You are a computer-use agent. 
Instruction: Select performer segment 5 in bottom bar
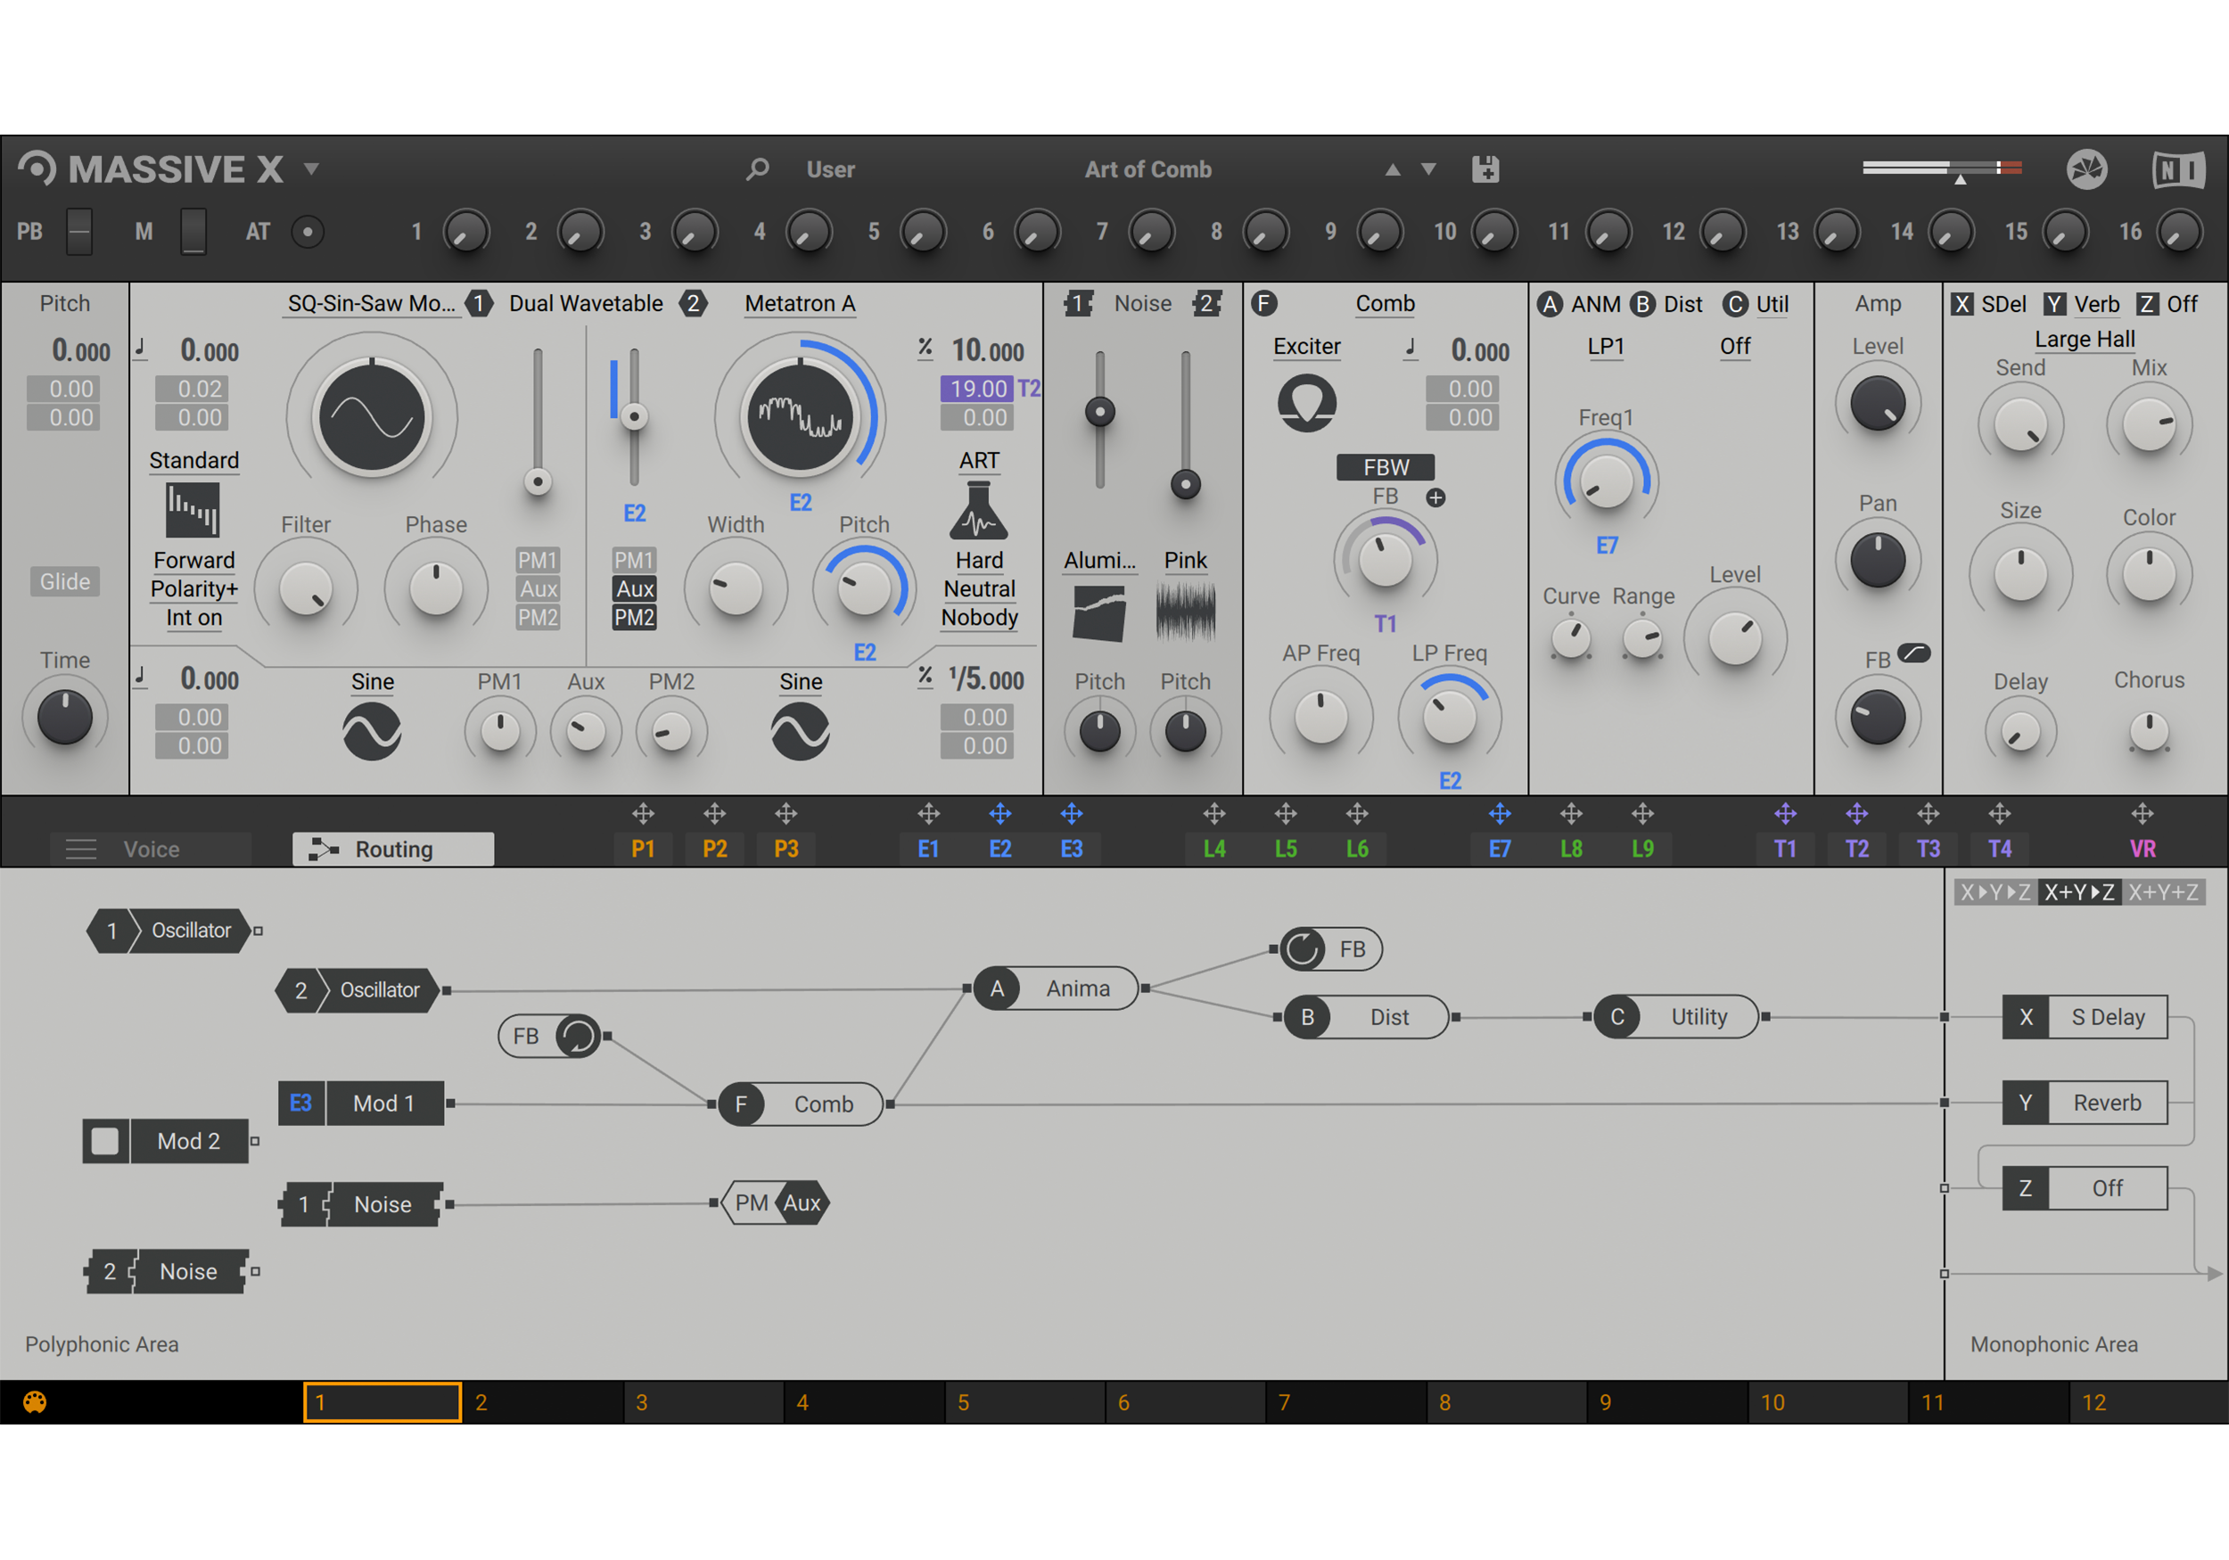[x=1024, y=1401]
